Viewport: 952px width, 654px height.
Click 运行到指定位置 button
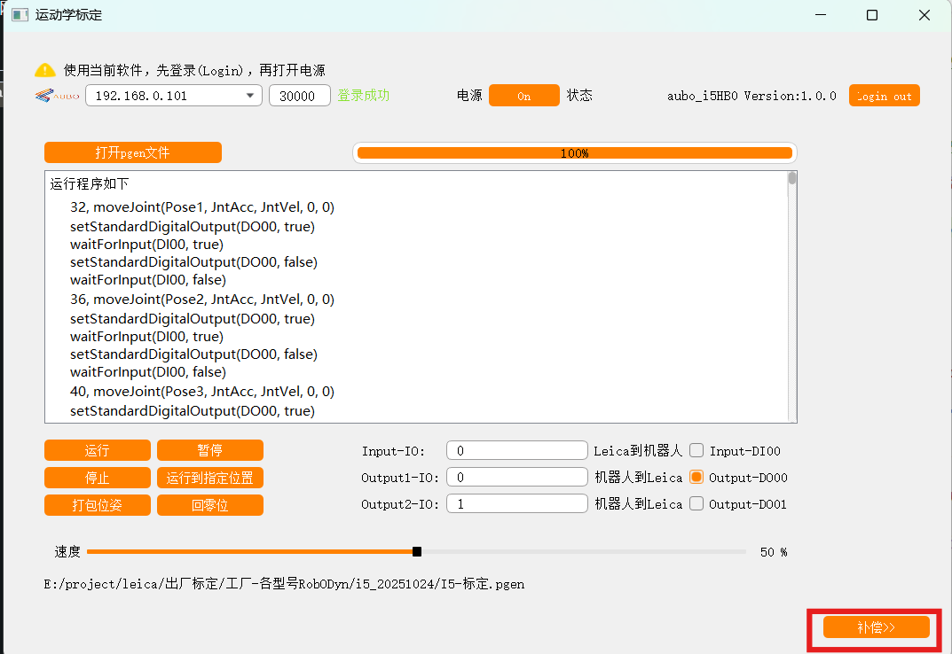click(209, 478)
